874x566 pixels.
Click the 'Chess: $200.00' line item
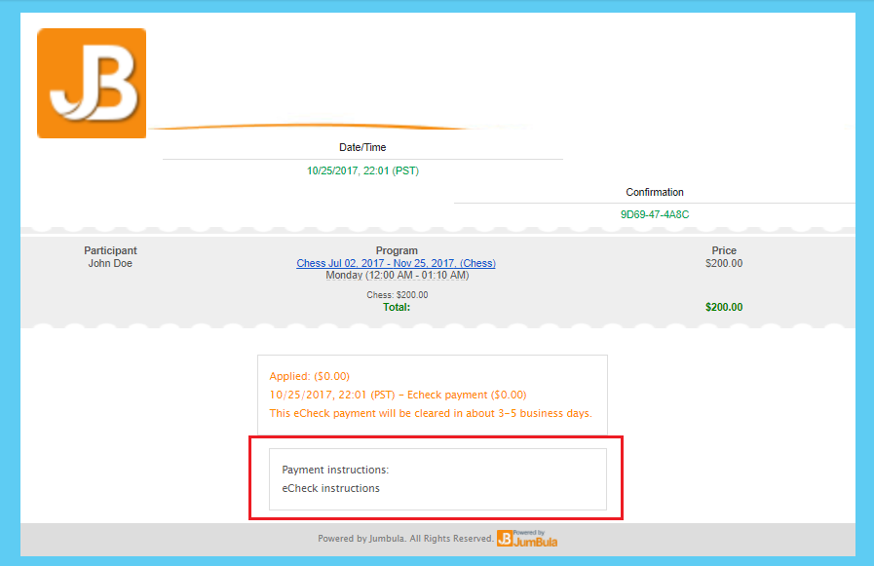coord(397,295)
